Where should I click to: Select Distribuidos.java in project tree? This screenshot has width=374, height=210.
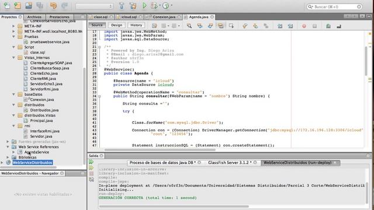tap(44, 110)
